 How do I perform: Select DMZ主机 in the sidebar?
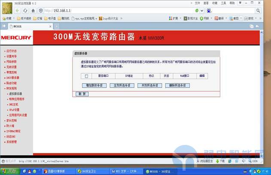(x=14, y=104)
